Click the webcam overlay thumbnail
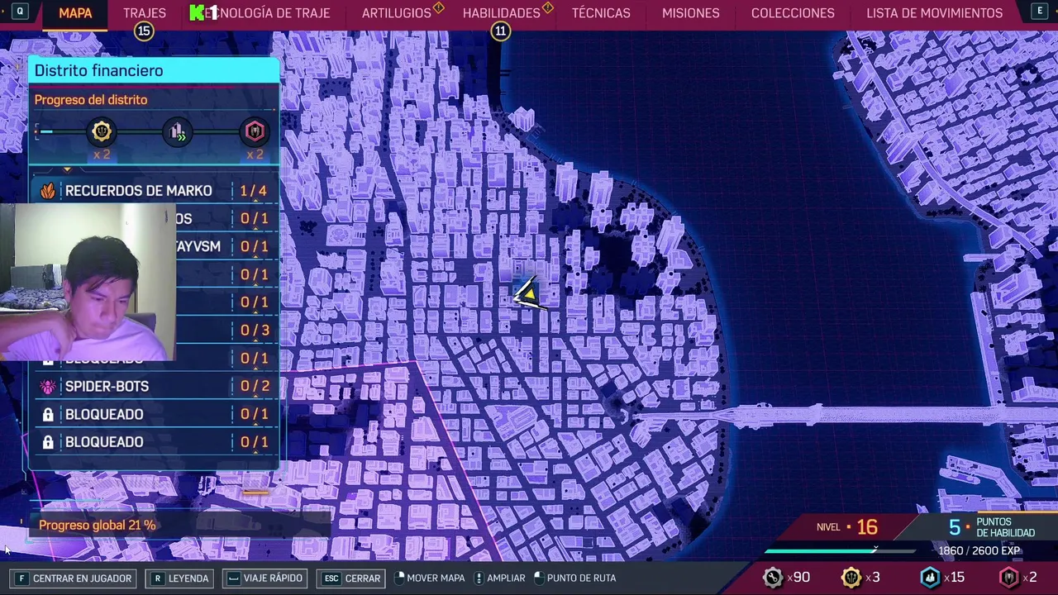This screenshot has height=595, width=1058. [x=88, y=282]
